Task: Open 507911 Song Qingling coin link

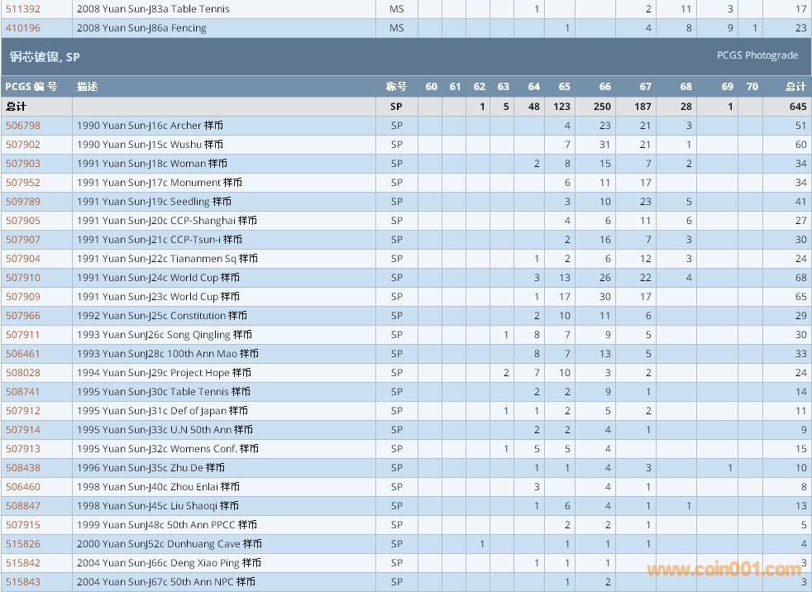Action: (x=22, y=335)
